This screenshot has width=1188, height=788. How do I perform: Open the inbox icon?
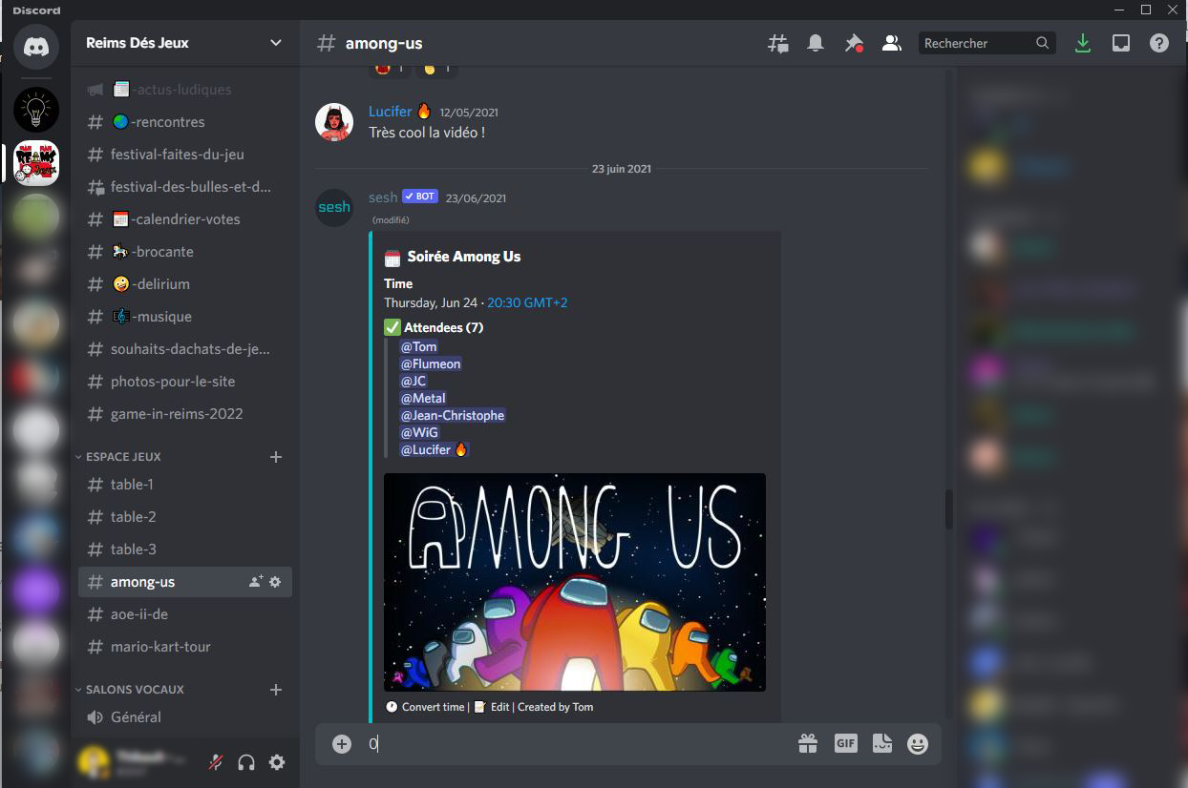pos(1121,43)
